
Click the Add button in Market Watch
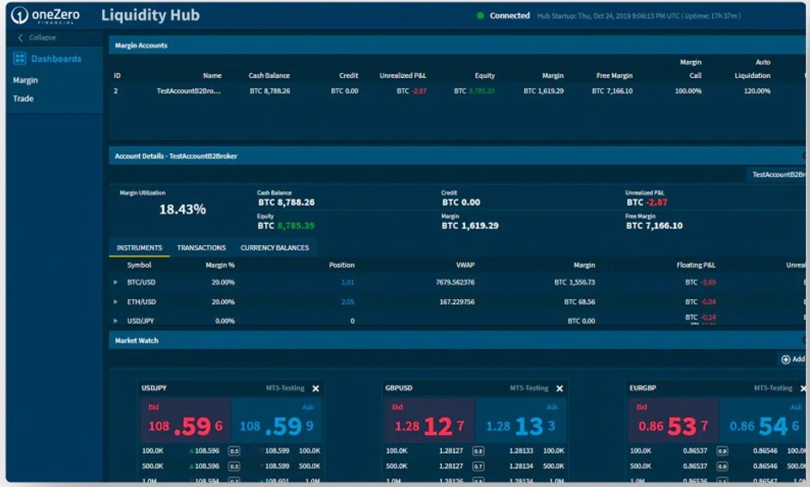[x=793, y=359]
